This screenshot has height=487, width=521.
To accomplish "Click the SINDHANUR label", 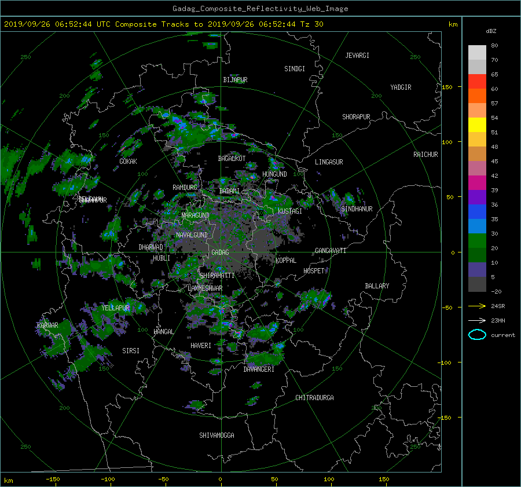I will point(357,209).
